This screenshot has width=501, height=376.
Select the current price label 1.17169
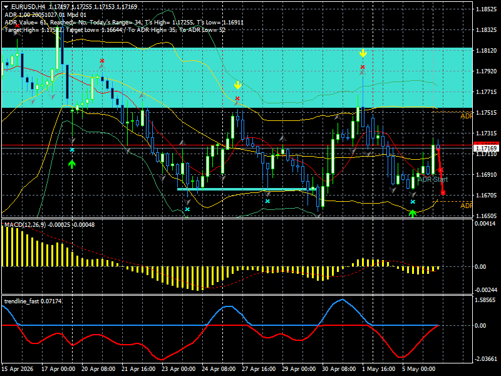[486, 149]
